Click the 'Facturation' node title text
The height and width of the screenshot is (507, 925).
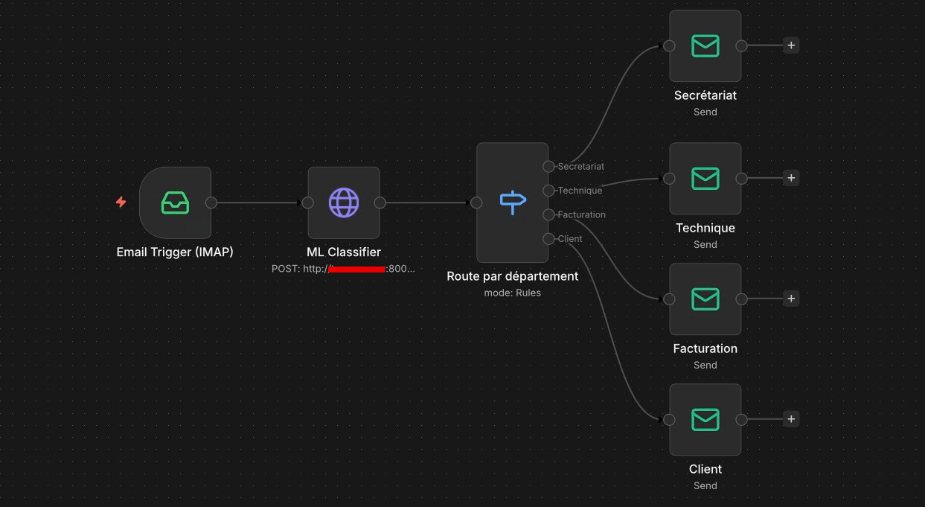pos(705,348)
